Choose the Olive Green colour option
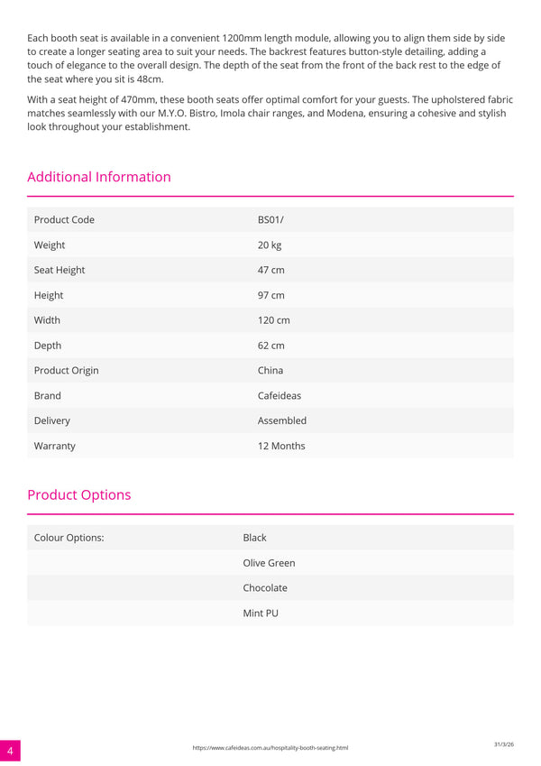This screenshot has width=541, height=766. coord(269,563)
